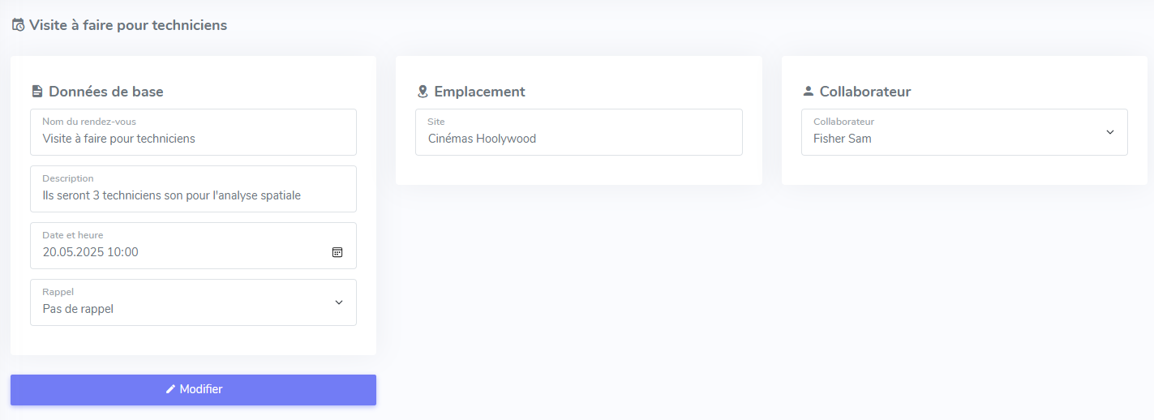This screenshot has height=420, width=1154.
Task: Click the pencil icon on the Modifier button
Action: coord(170,389)
